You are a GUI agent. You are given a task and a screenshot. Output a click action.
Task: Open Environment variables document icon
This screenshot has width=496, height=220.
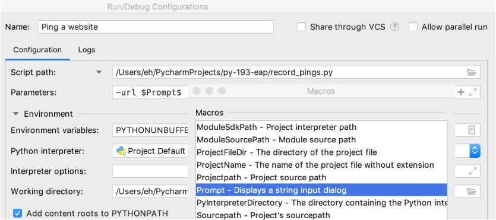point(472,130)
